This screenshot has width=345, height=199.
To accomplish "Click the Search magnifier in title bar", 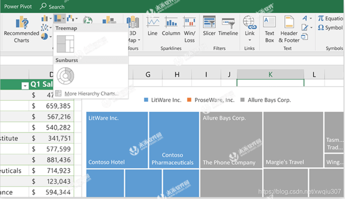I will point(43,6).
